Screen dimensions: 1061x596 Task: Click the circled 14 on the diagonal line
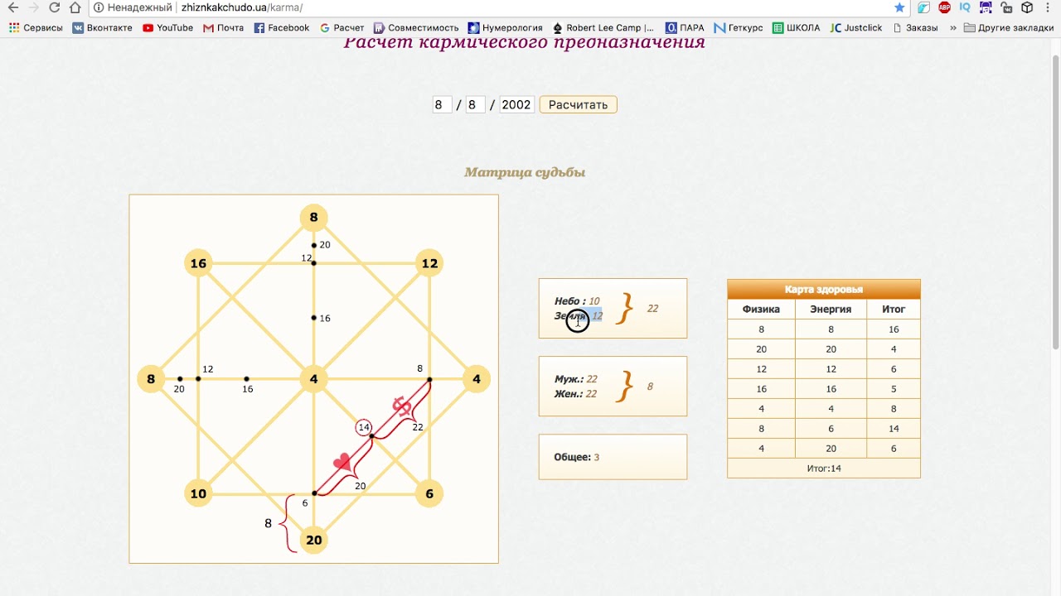point(363,427)
